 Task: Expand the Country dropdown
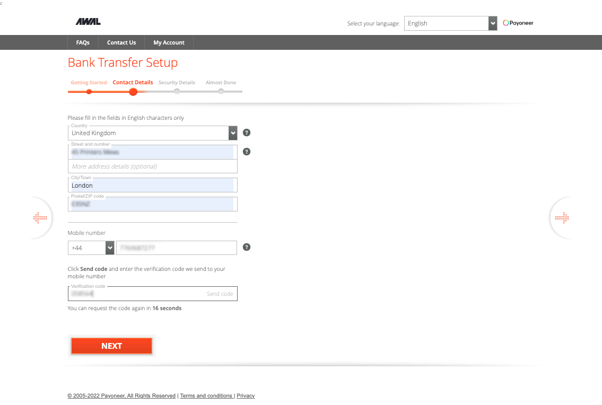point(232,133)
